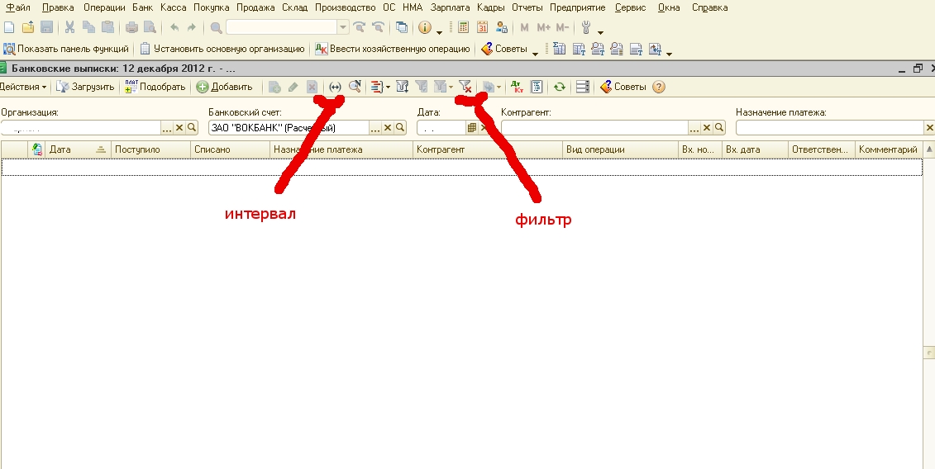Click the Контрагент filter input field
Viewport: 935px width, 469px height.
point(594,128)
